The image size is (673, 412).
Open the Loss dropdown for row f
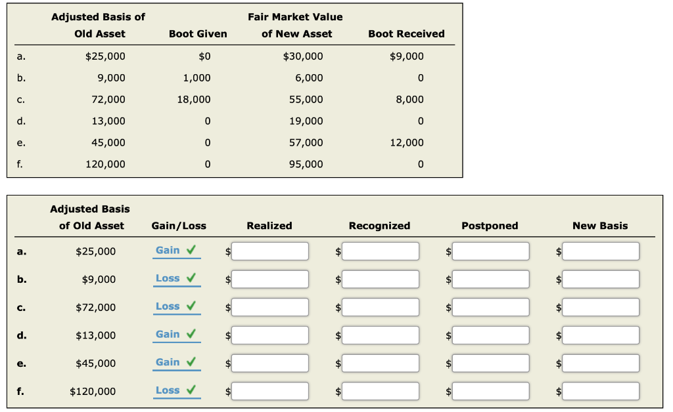tap(176, 391)
